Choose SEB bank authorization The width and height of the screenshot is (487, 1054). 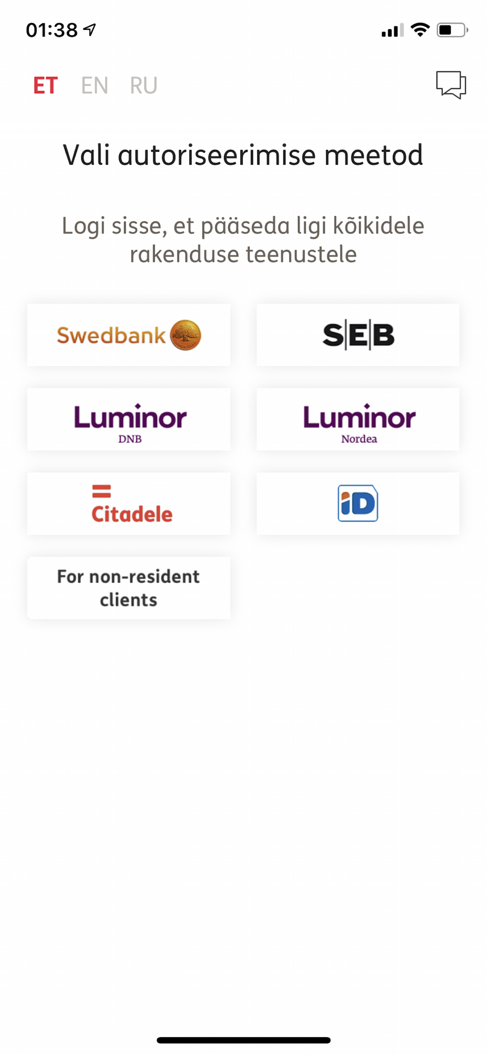pyautogui.click(x=358, y=335)
